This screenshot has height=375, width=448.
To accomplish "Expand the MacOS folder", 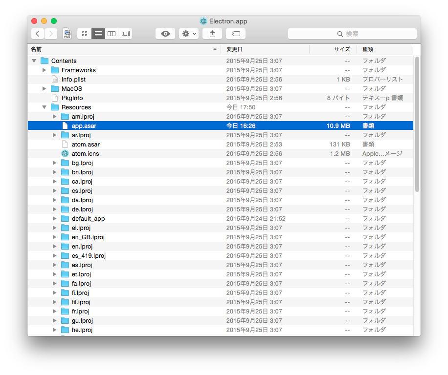I will tap(45, 89).
